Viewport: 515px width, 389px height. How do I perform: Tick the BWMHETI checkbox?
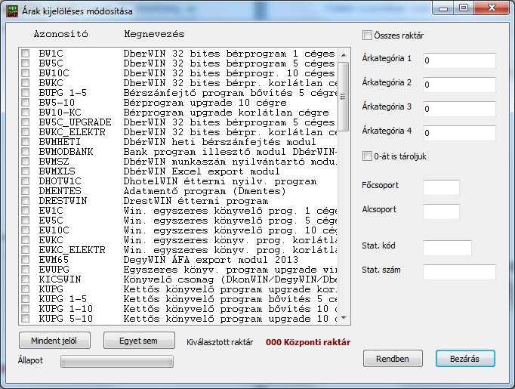coord(25,141)
